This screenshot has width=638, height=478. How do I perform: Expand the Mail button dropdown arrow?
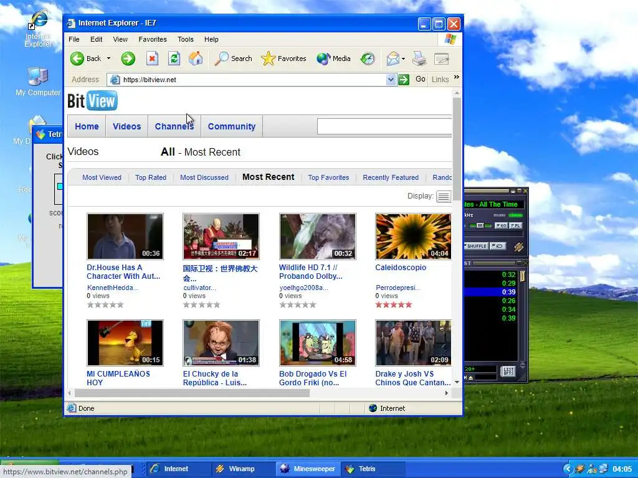point(403,59)
